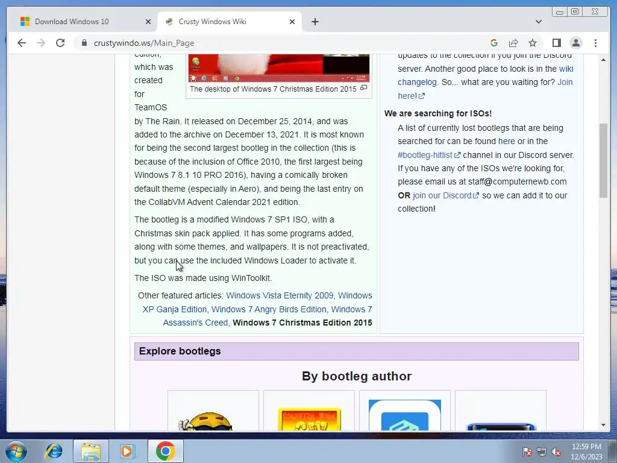617x463 pixels.
Task: Open the #bootleg-hitlist channel link
Action: (429, 155)
